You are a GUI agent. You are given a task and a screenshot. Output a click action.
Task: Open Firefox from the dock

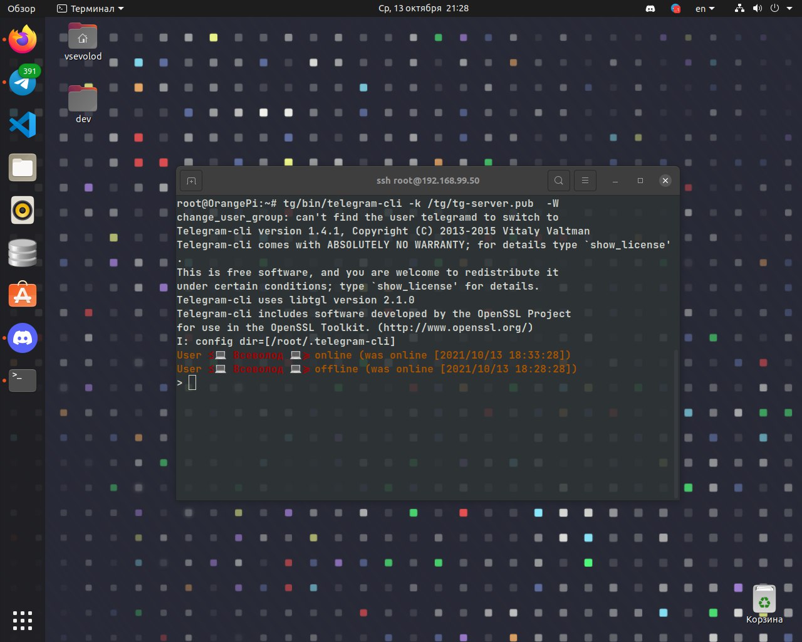[x=23, y=39]
